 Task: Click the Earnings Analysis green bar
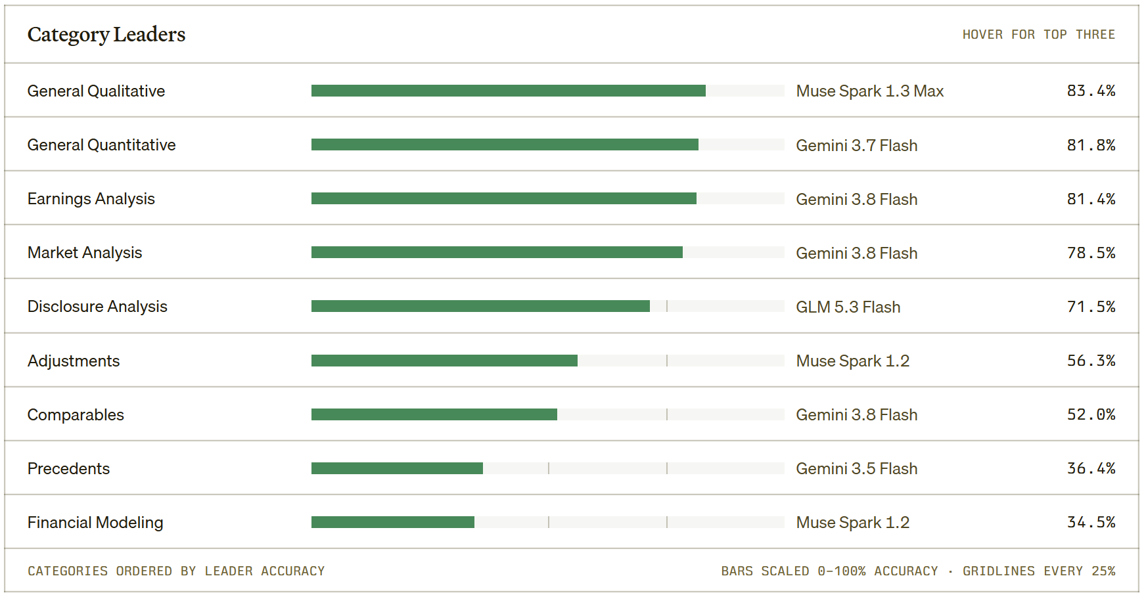point(504,198)
